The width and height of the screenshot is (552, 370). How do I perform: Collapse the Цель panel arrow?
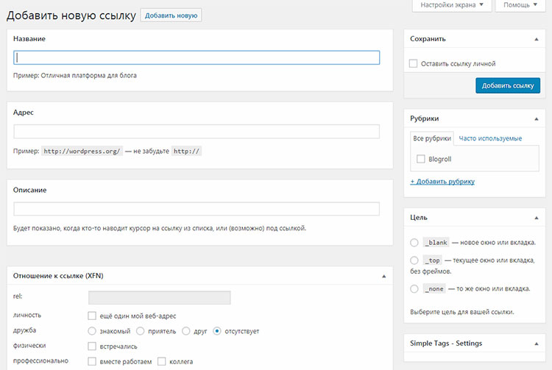pyautogui.click(x=536, y=218)
